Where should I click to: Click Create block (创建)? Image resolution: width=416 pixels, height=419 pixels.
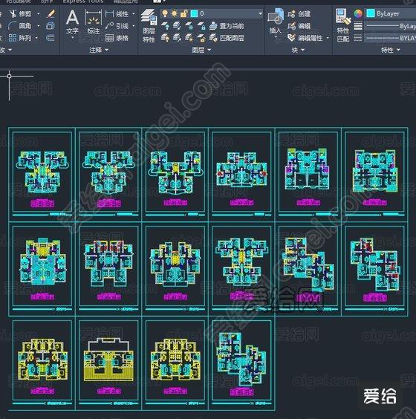coord(299,13)
